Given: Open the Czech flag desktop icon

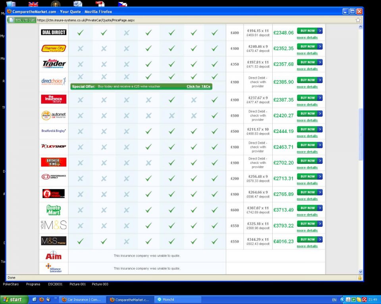Looking at the screenshot, I should coord(123,4).
